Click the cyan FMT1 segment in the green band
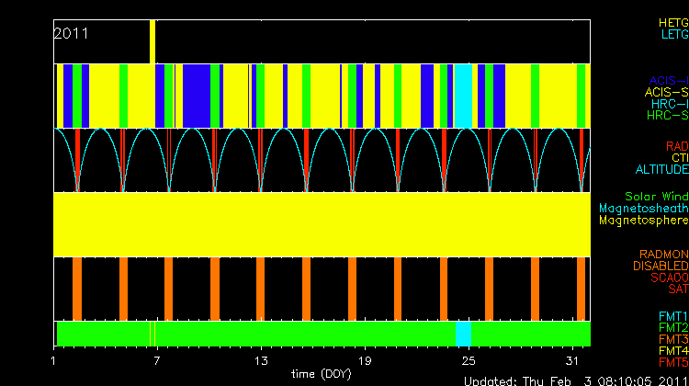Screen dimensions: 689x386 tap(464, 333)
